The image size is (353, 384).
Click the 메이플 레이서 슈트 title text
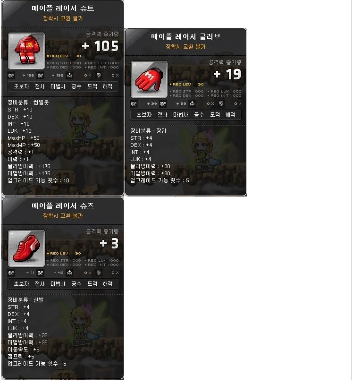coord(63,9)
